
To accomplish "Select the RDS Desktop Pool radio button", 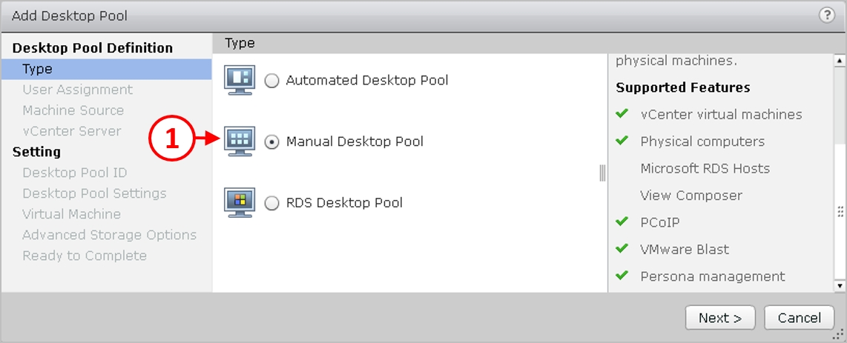I will pos(272,203).
